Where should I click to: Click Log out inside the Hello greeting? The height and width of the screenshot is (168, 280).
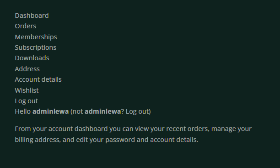tap(137, 111)
